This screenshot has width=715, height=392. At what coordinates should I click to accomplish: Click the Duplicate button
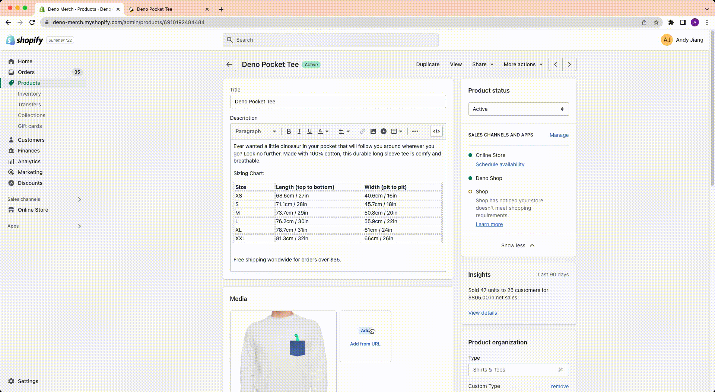pyautogui.click(x=428, y=64)
